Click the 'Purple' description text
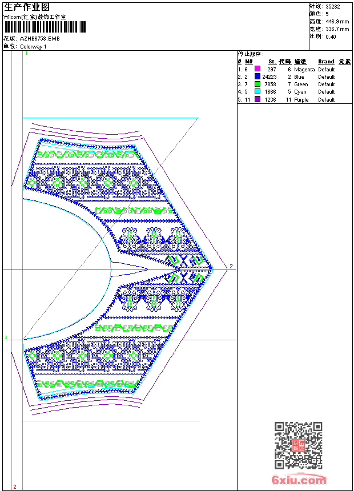 301,99
